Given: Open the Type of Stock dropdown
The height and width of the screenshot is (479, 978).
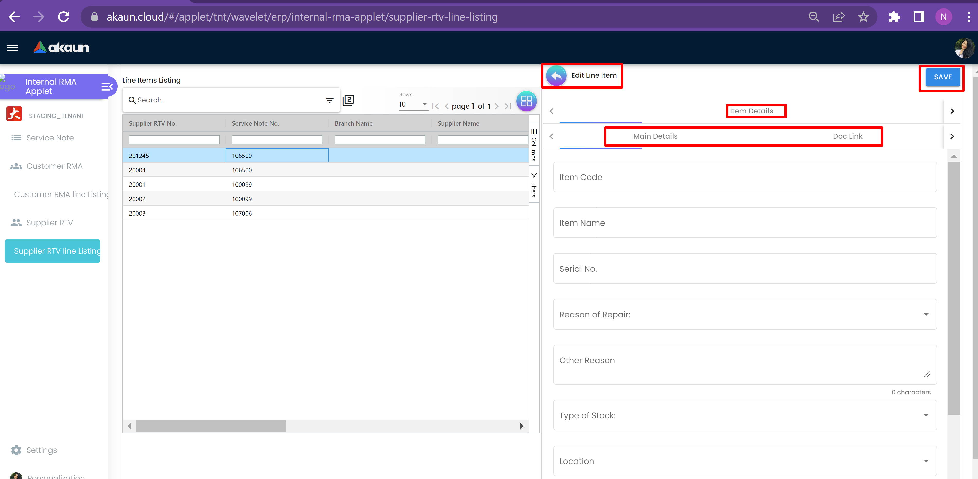Looking at the screenshot, I should (x=926, y=415).
